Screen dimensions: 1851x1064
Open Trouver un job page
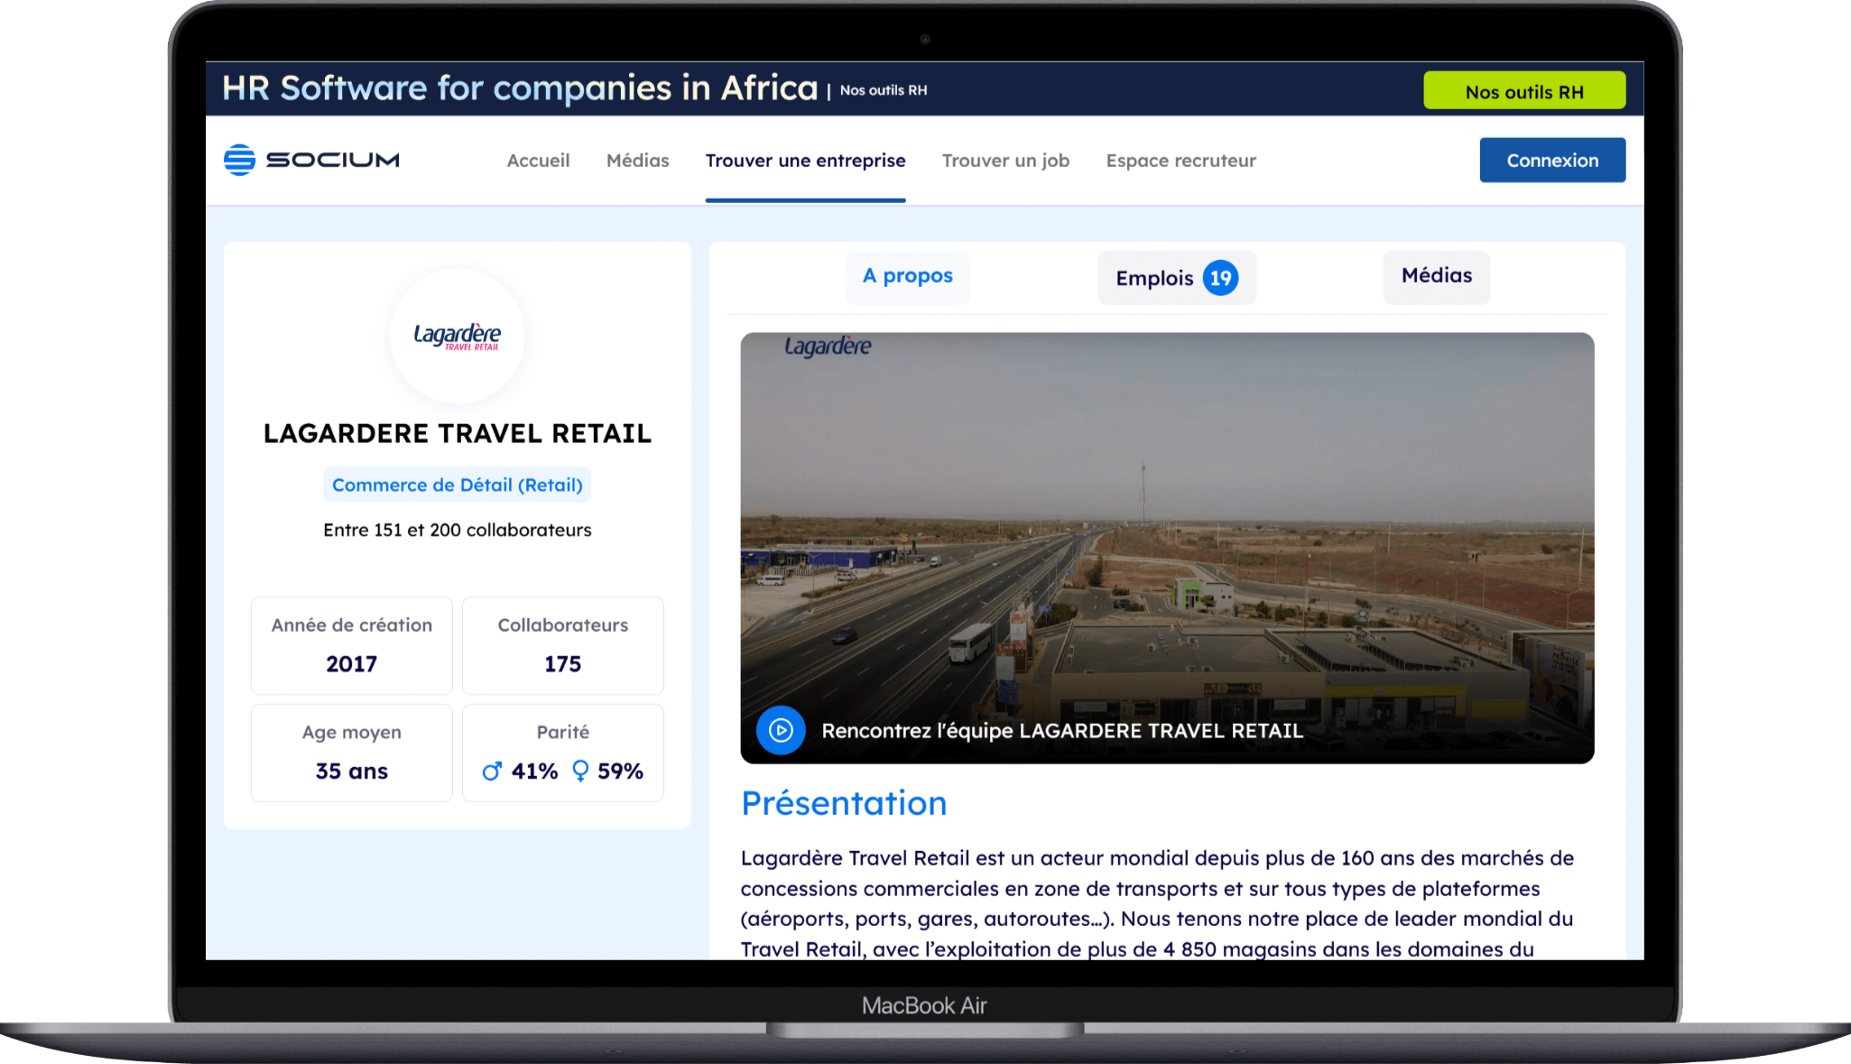click(1005, 161)
